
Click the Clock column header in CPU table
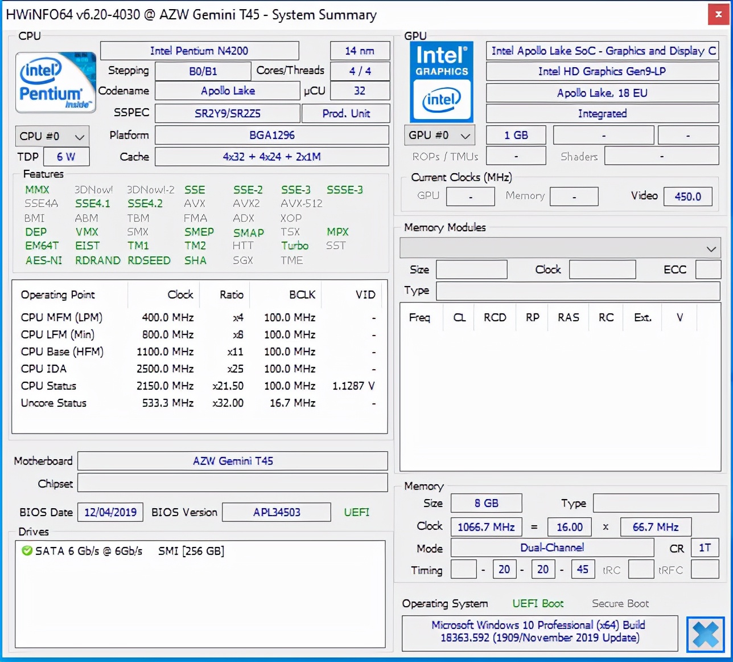coord(180,295)
